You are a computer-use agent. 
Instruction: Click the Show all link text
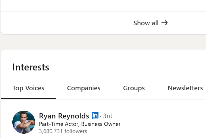146,23
